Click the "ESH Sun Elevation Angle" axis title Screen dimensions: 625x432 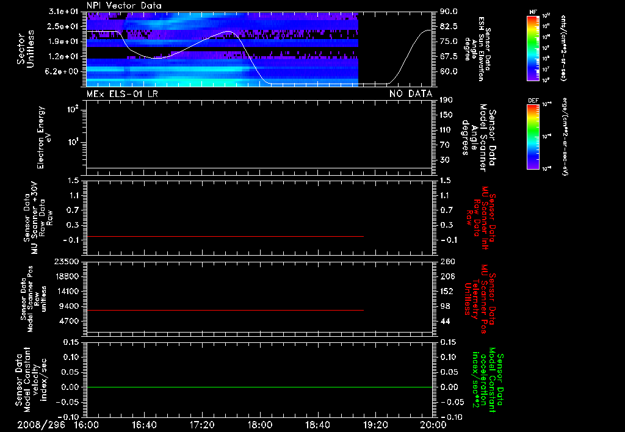478,49
